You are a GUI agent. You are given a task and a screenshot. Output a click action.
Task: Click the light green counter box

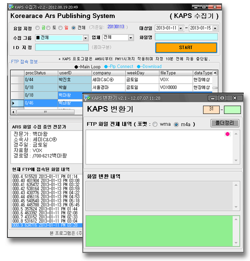click(x=232, y=110)
